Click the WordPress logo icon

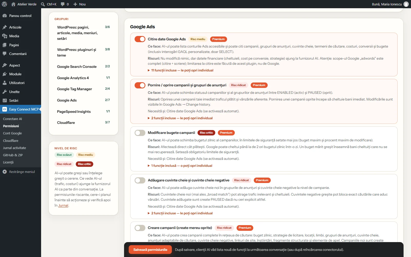point(4,4)
